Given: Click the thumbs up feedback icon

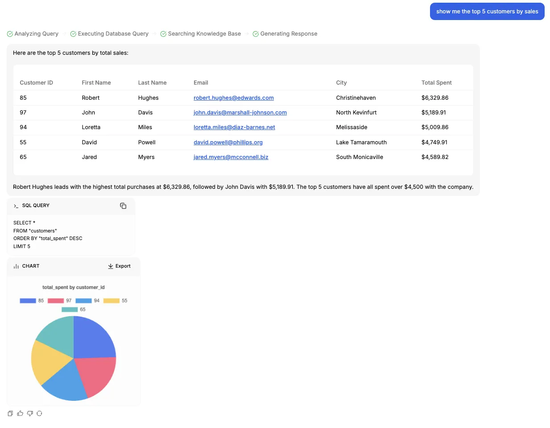Looking at the screenshot, I should click(20, 413).
